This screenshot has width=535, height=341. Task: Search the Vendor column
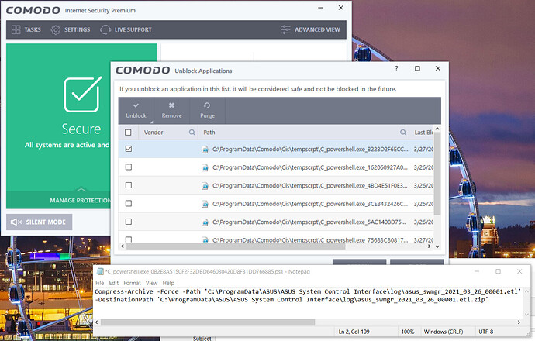[x=192, y=133]
